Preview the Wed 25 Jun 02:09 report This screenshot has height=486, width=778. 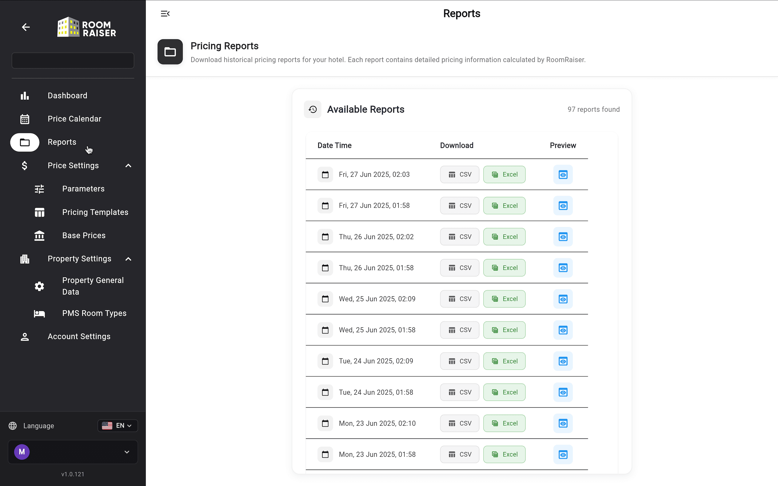[x=563, y=299]
